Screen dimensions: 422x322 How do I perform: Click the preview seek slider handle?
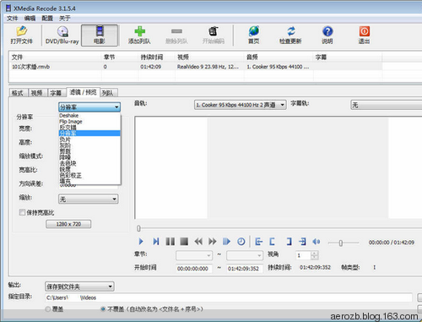[138, 228]
